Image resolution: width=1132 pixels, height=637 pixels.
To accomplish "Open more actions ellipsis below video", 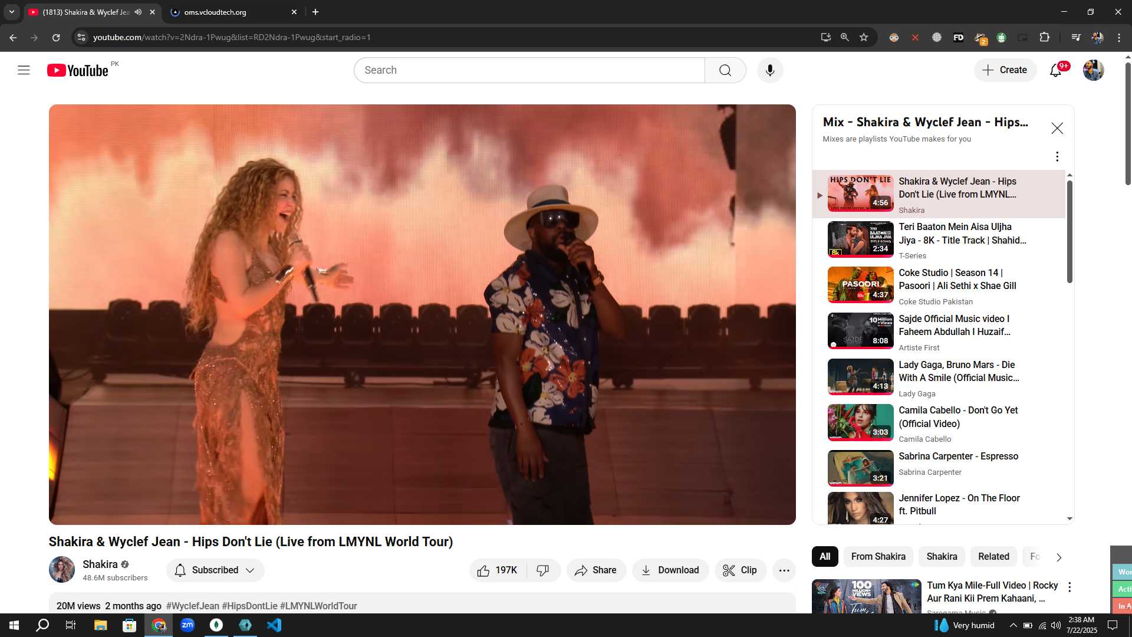I will [x=784, y=570].
